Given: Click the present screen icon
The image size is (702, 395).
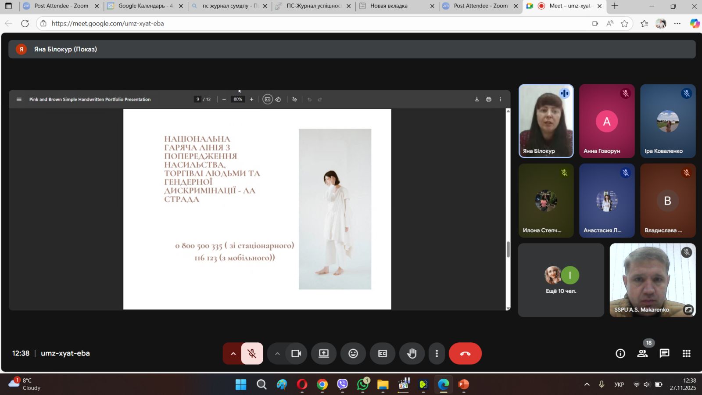Looking at the screenshot, I should tap(324, 353).
